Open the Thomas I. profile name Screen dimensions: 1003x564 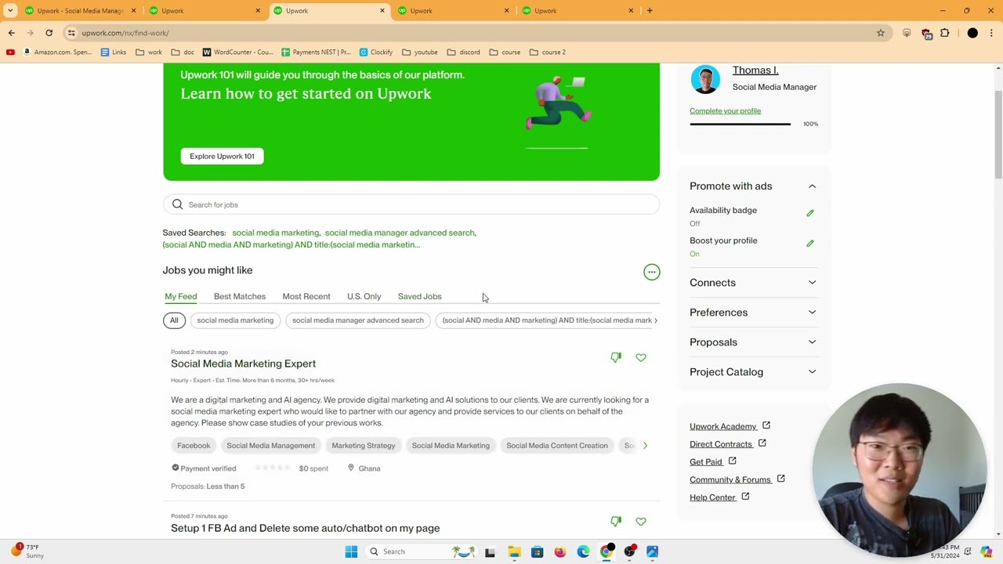[x=755, y=70]
